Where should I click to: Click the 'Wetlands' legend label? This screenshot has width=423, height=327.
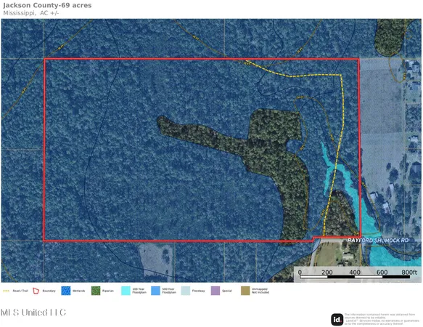pos(79,291)
